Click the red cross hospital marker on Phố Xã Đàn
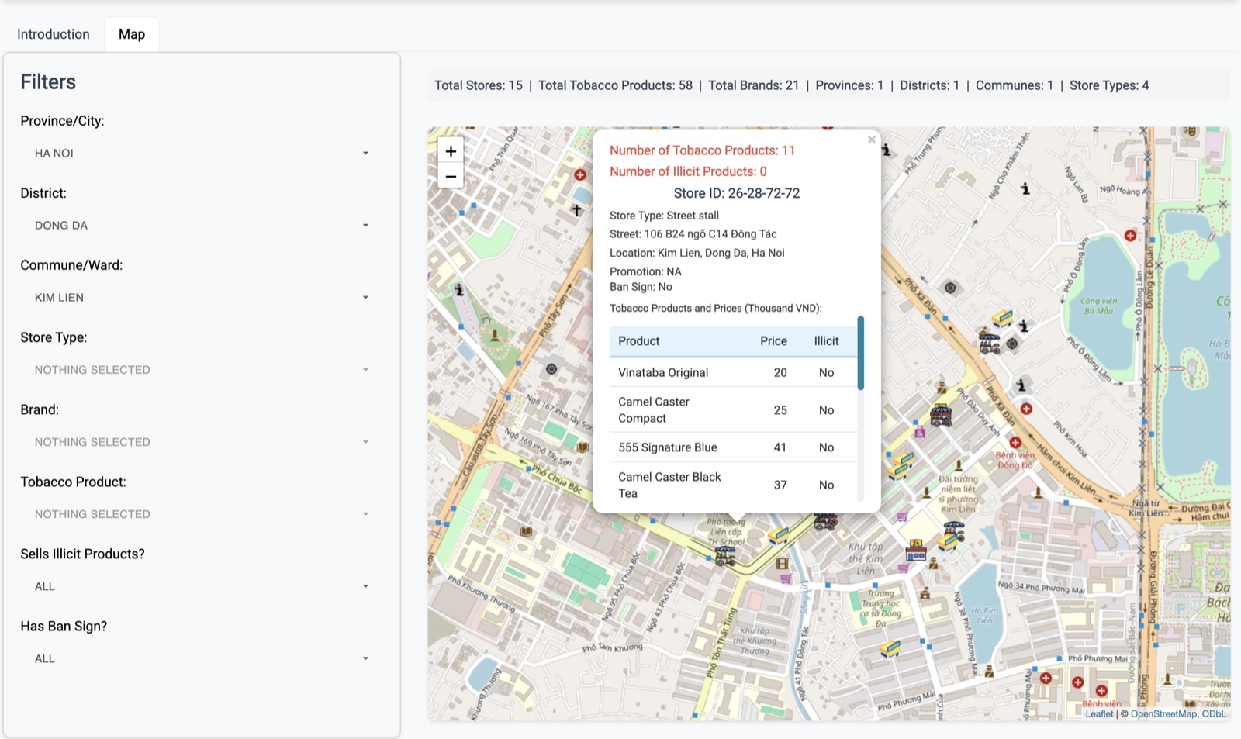Viewport: 1241px width, 739px height. point(1025,409)
